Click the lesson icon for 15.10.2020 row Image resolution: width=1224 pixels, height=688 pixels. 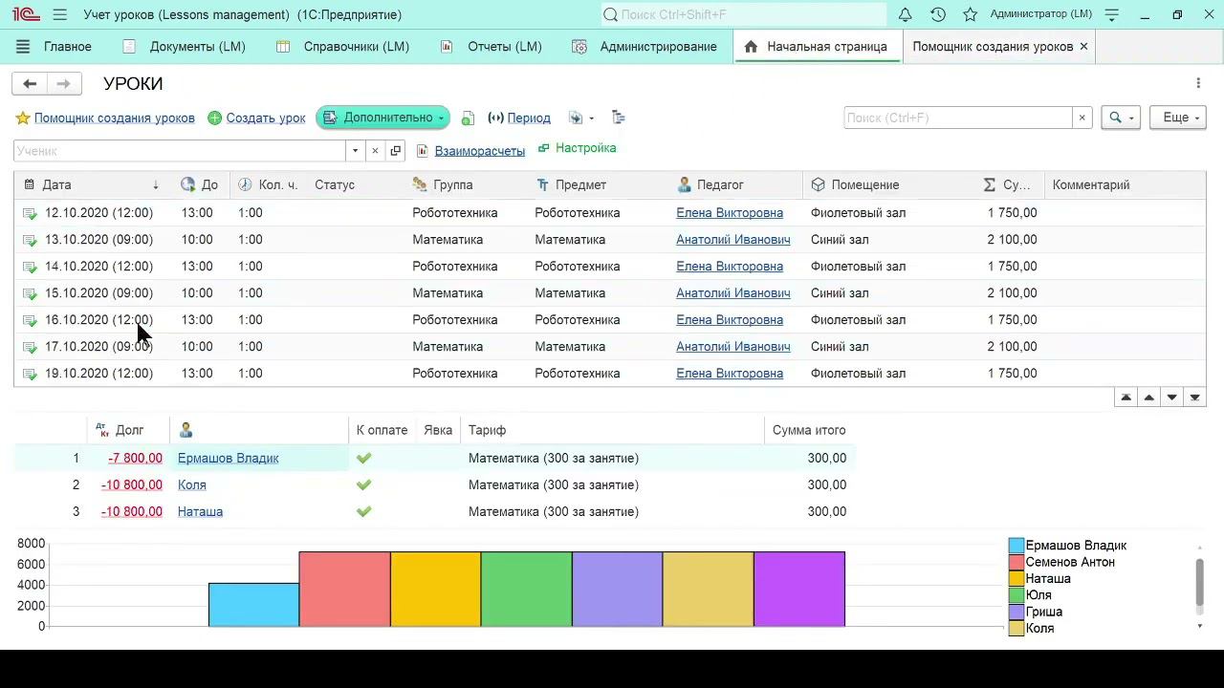tap(30, 293)
